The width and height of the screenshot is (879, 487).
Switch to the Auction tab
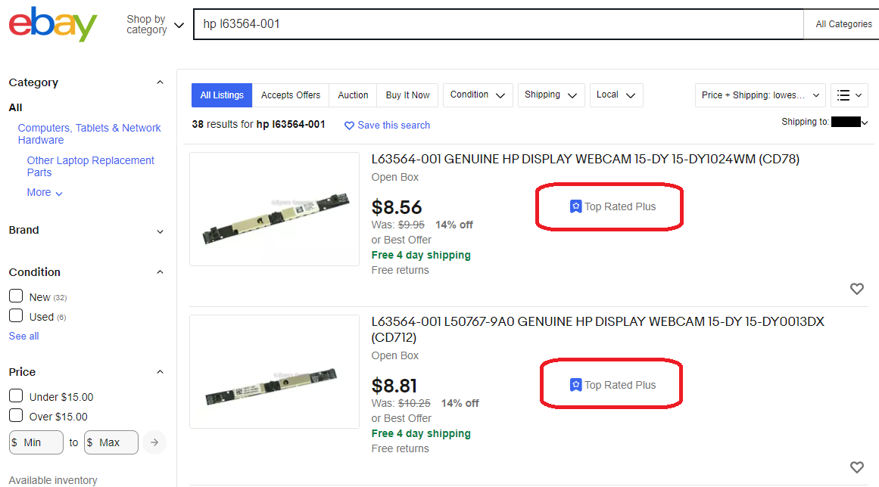353,95
